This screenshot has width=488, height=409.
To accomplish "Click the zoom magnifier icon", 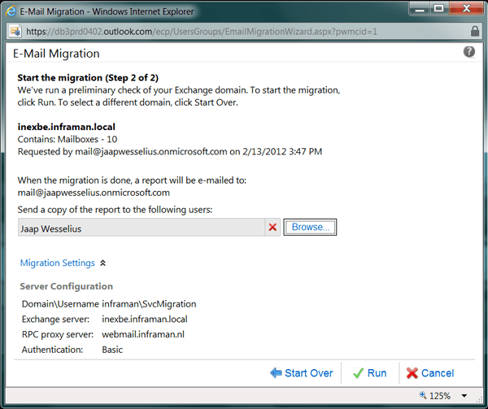I will click(x=423, y=395).
